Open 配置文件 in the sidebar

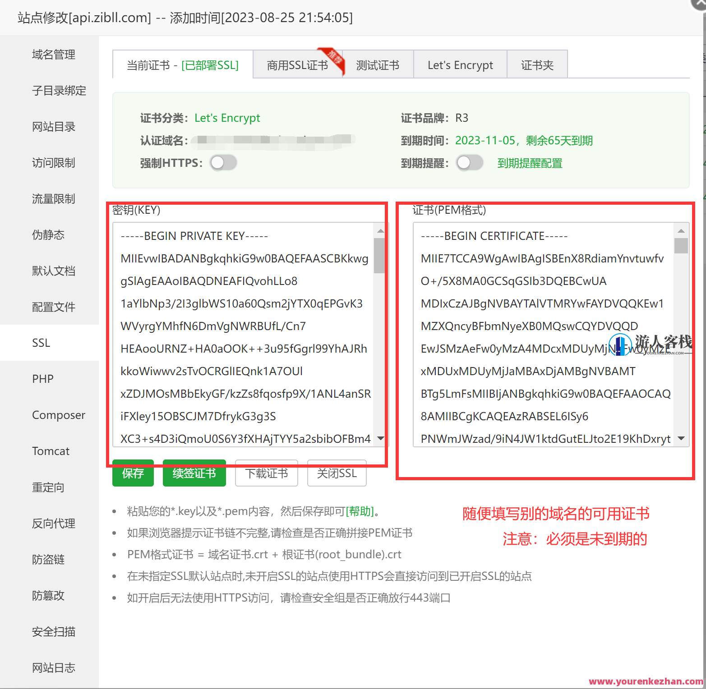(53, 307)
